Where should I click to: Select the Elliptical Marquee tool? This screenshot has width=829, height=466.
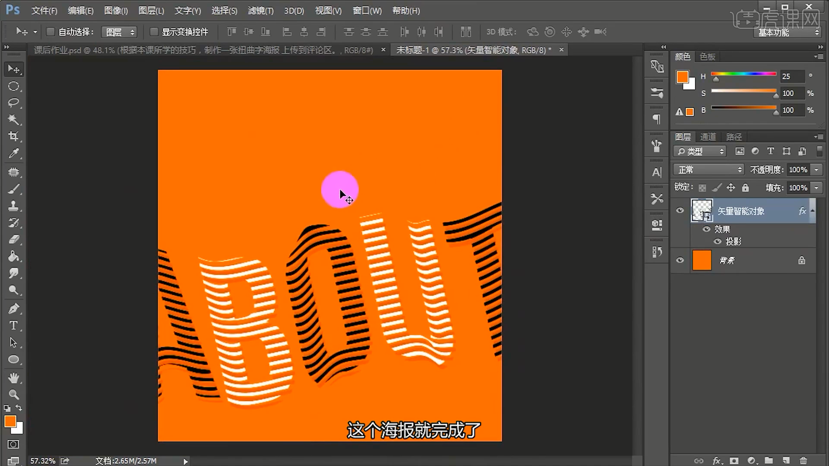click(x=13, y=86)
